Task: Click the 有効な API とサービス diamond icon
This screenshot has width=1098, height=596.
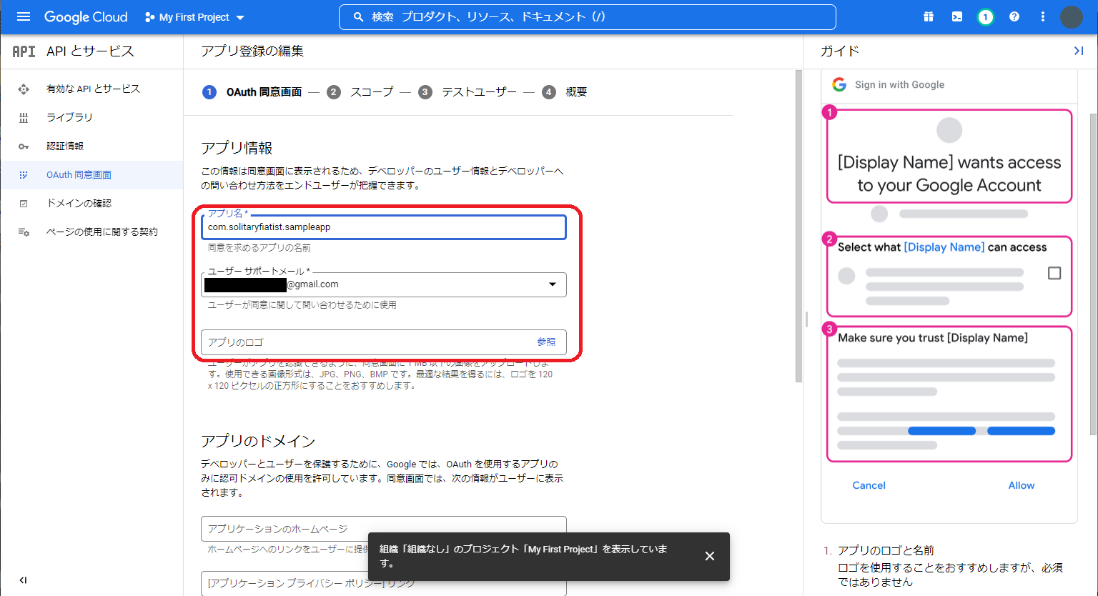Action: tap(24, 89)
